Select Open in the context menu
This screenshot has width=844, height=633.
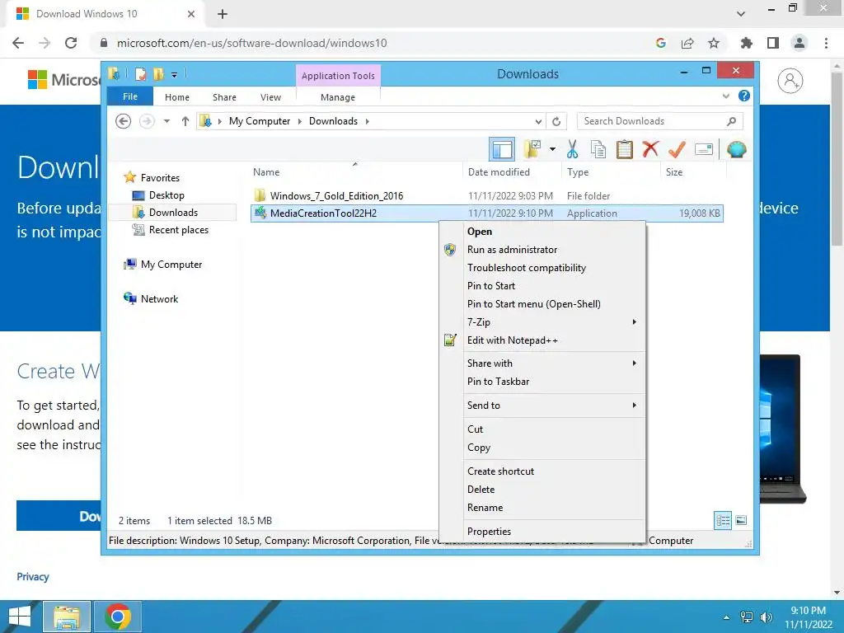[542, 232]
